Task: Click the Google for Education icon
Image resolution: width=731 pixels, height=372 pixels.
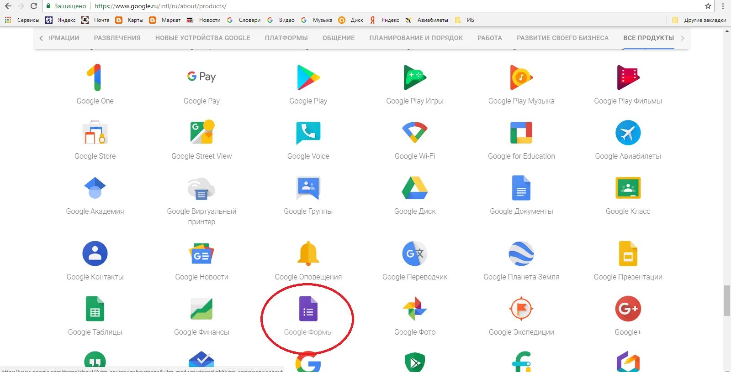Action: tap(521, 133)
